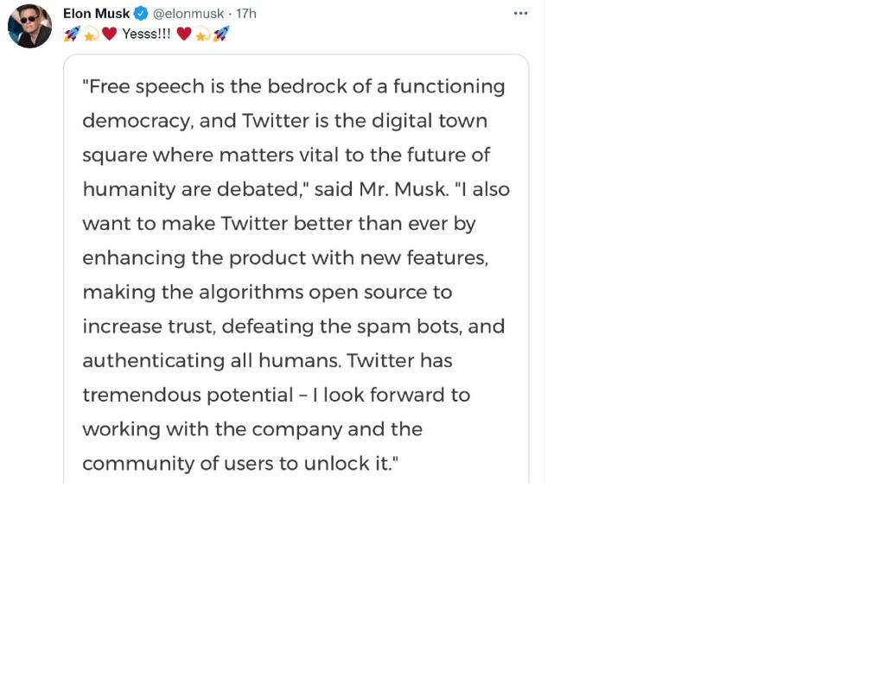
Task: Click the last rocket emoji after Yesss
Action: (x=221, y=34)
